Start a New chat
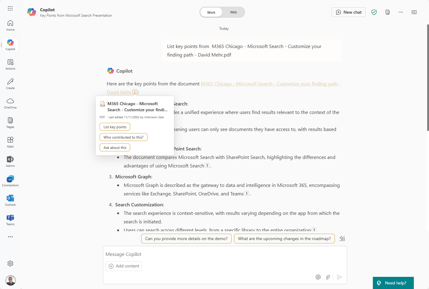The image size is (429, 289). tap(349, 12)
